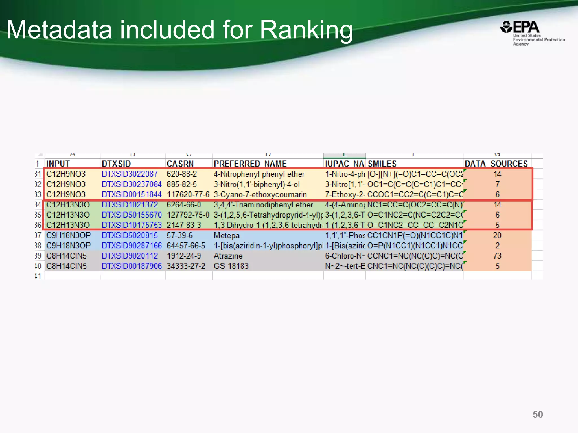Click the EPA logo
Image resolution: width=578 pixels, height=433 pixels.
tap(532, 33)
